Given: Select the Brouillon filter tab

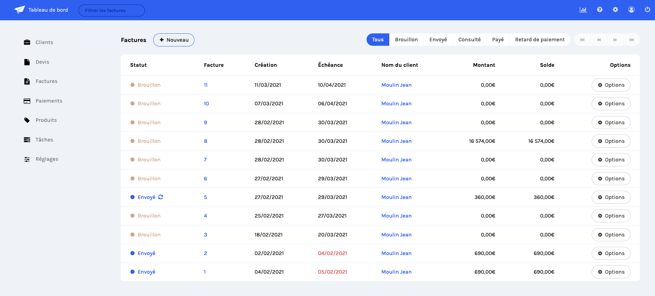Looking at the screenshot, I should click(406, 40).
